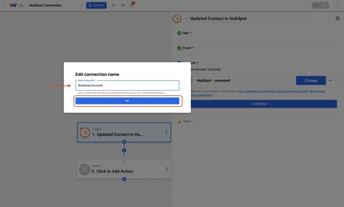Image resolution: width=344 pixels, height=207 pixels.
Task: Open the green check icon beside Event
Action: 179,48
